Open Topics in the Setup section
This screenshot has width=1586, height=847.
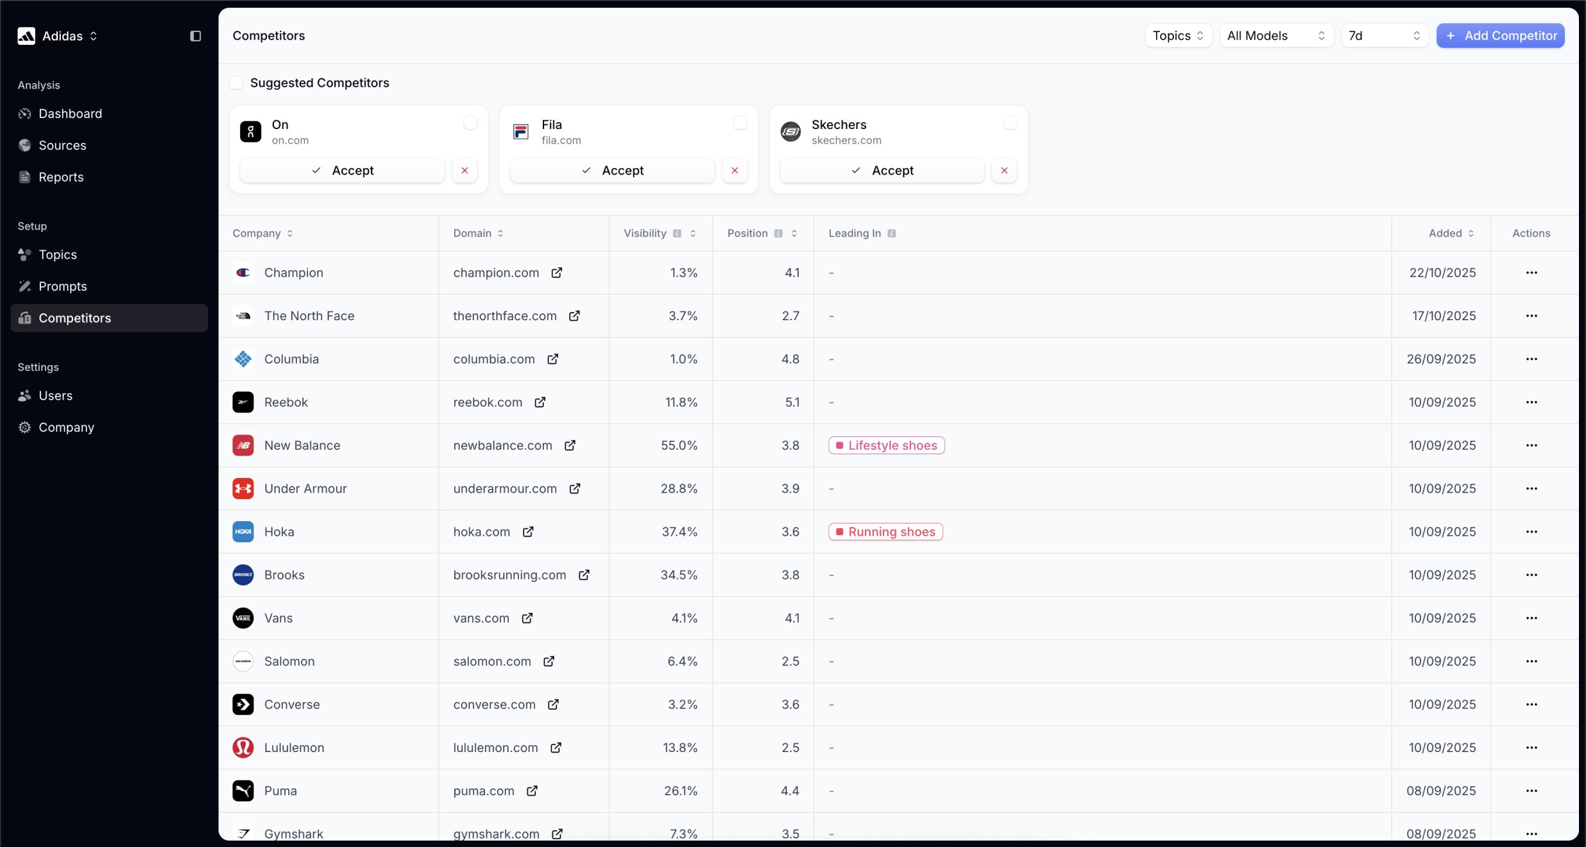click(109, 255)
